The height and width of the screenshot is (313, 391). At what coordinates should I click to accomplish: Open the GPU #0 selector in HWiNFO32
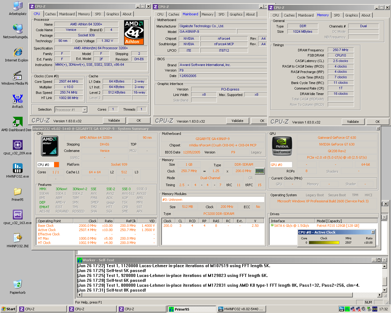[281, 165]
